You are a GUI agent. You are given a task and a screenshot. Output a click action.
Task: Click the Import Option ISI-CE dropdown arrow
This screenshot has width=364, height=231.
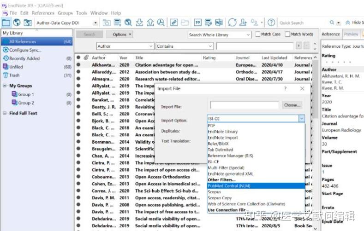click(x=302, y=119)
